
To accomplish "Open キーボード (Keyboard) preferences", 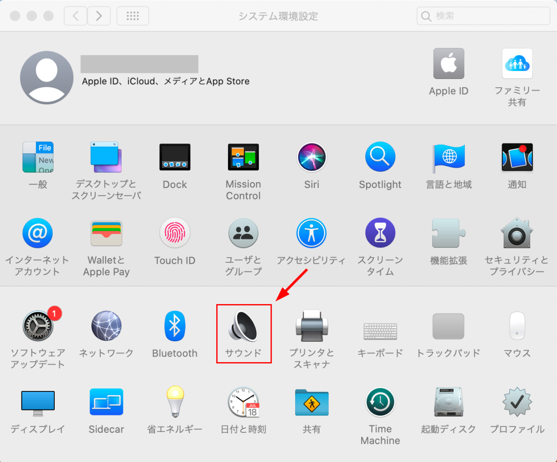I will pos(380,331).
